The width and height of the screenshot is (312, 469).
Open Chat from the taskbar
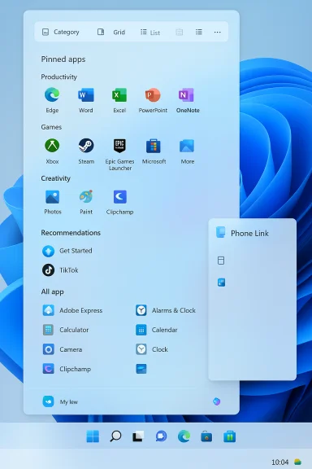161,436
